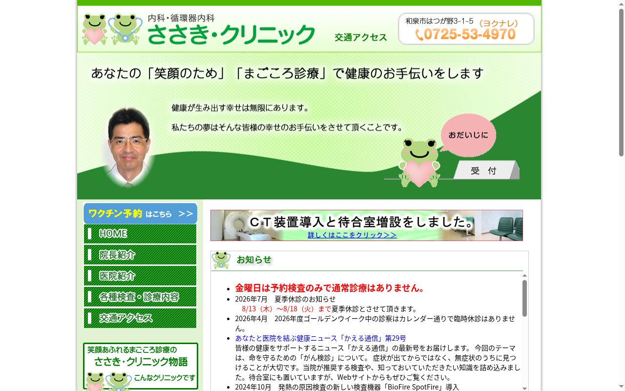This screenshot has width=625, height=391.
Task: Click the text 健康が生み出す幸せは無限にあります。
Action: [240, 108]
